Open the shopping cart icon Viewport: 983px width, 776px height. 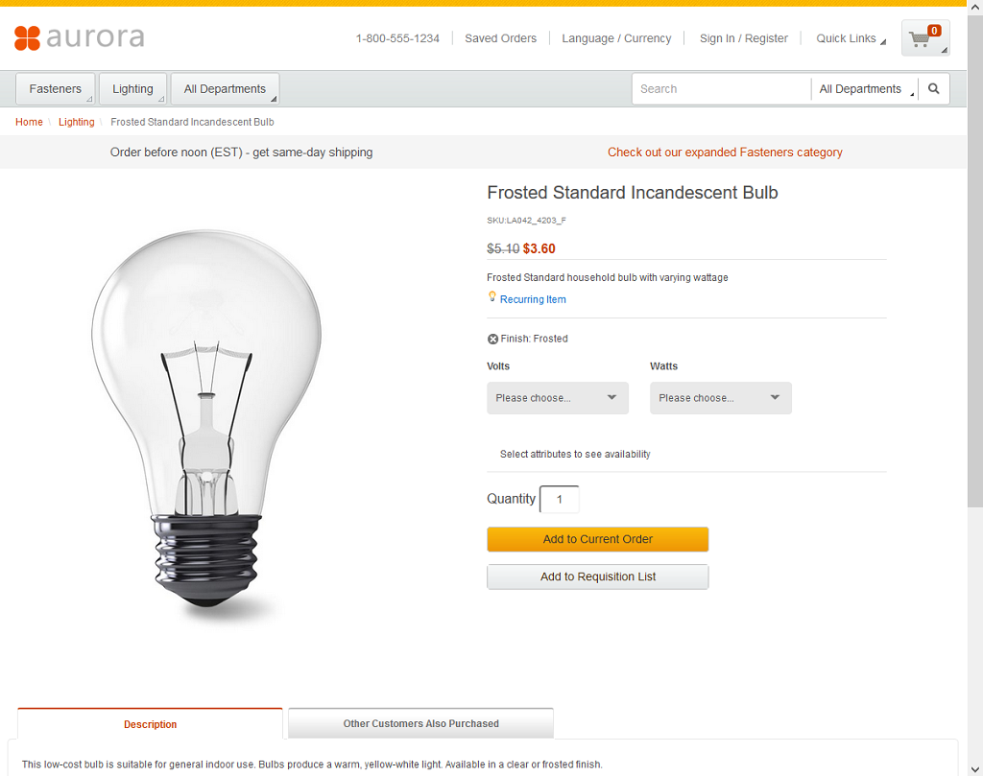pos(924,38)
